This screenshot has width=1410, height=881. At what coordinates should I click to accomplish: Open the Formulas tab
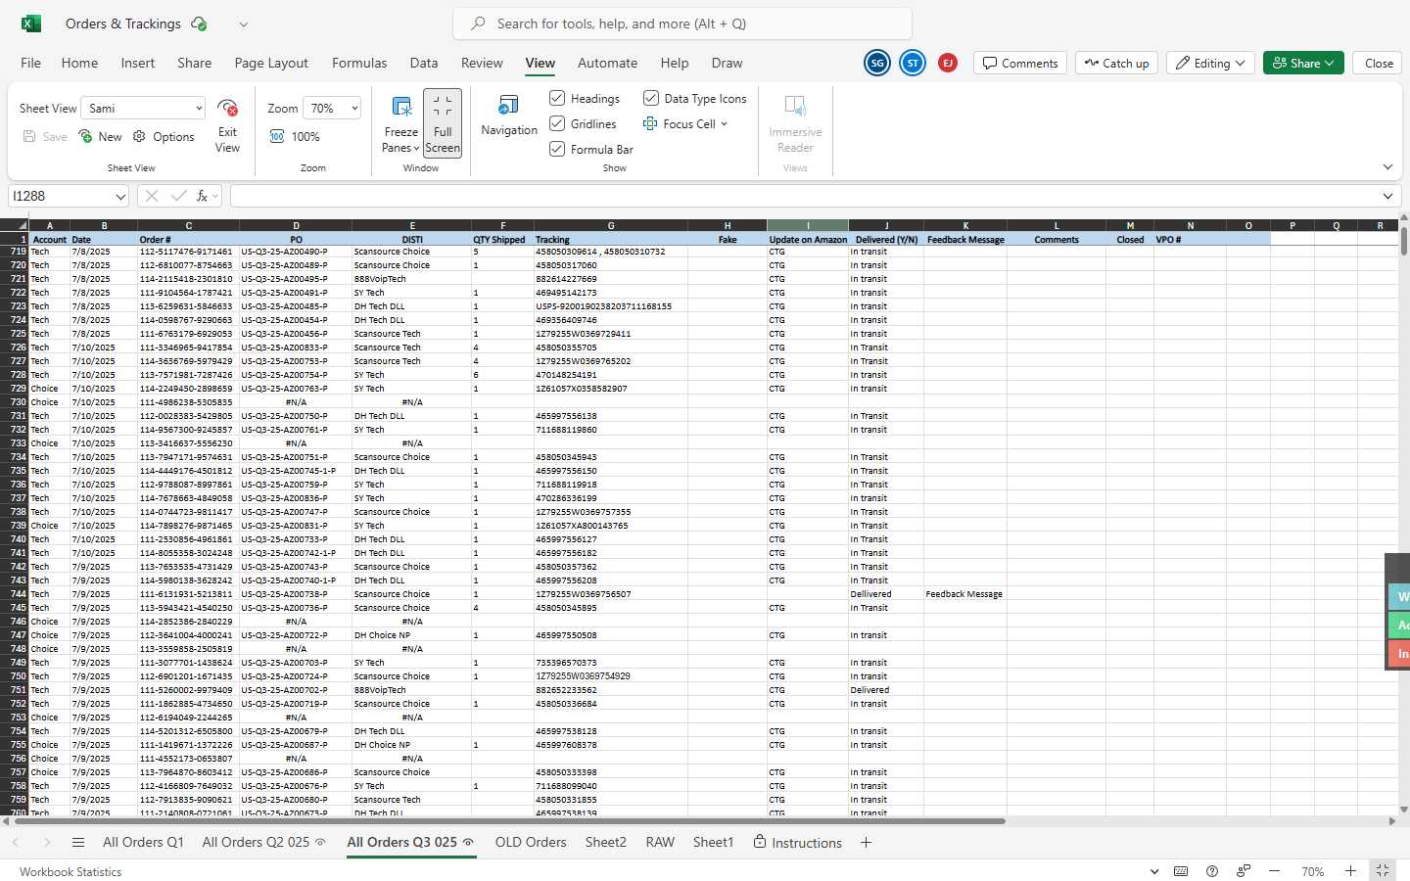(x=359, y=63)
